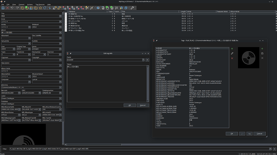Click next file arrow button in Tags dialog
This screenshot has height=155, width=277.
coord(249,134)
